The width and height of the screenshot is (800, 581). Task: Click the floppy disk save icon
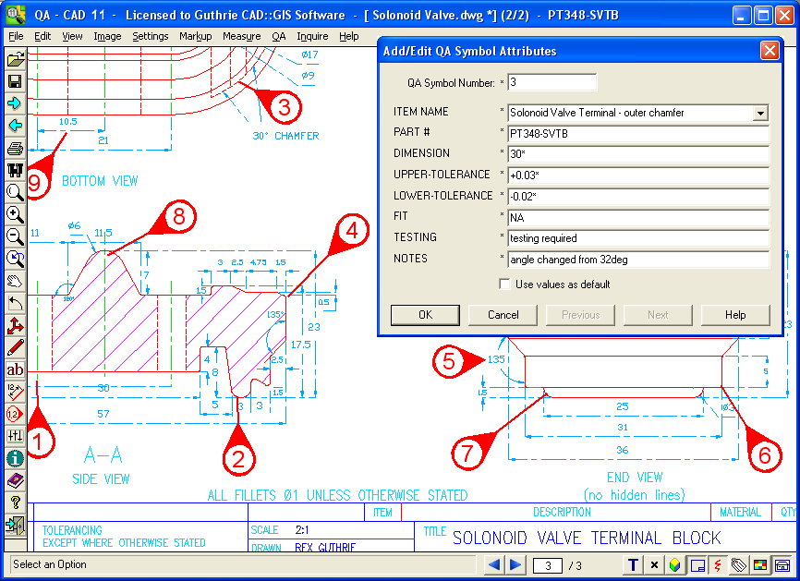(16, 81)
